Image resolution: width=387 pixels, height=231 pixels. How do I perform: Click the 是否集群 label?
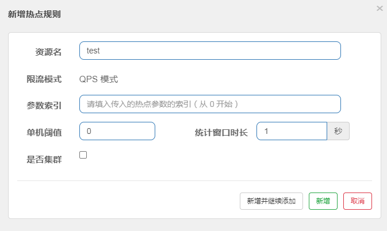pyautogui.click(x=44, y=159)
